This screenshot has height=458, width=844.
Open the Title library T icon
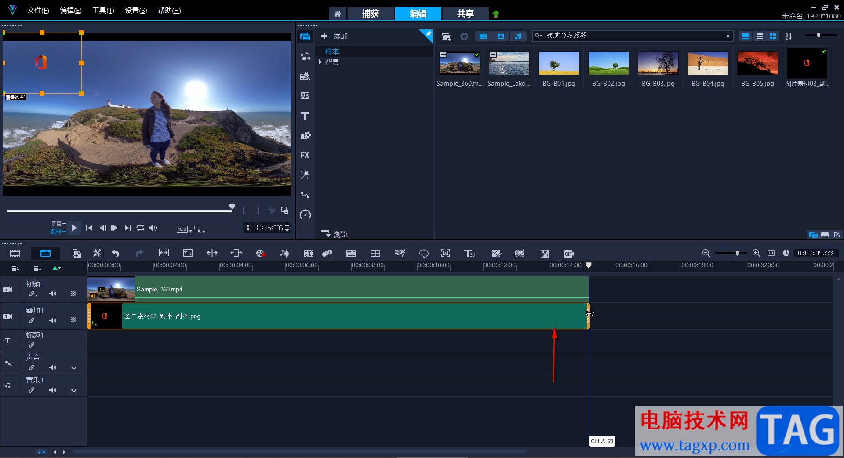point(305,116)
